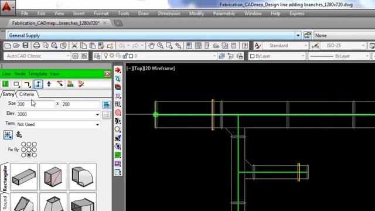Click the red warning circle icon in vertical toolbar
375x211 pixels.
[118, 113]
